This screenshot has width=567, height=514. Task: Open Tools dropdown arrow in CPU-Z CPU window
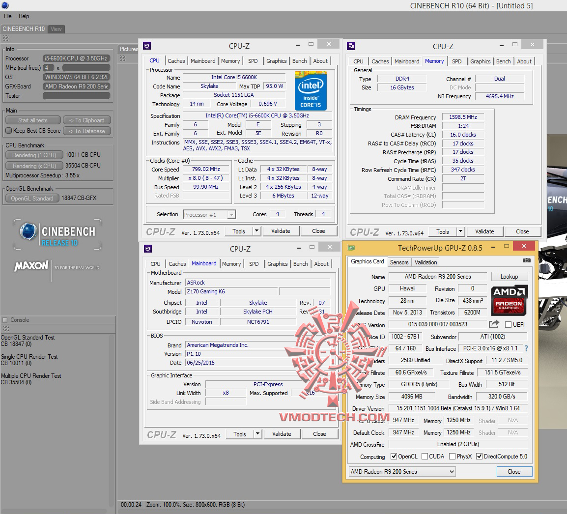click(257, 231)
